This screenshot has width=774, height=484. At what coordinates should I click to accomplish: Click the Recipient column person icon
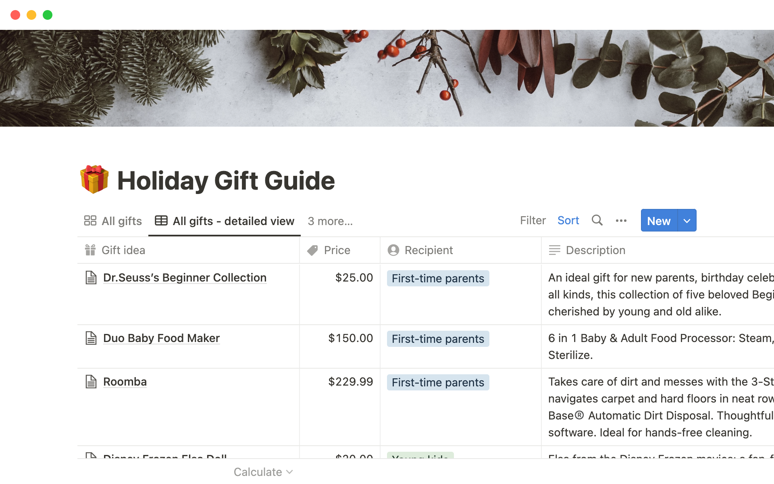pyautogui.click(x=393, y=250)
